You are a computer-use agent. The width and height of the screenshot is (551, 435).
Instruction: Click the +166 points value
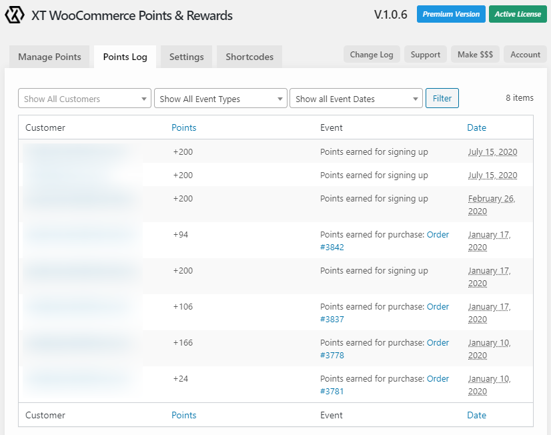click(183, 342)
